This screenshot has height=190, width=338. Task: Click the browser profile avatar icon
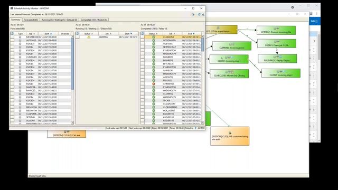(311, 14)
